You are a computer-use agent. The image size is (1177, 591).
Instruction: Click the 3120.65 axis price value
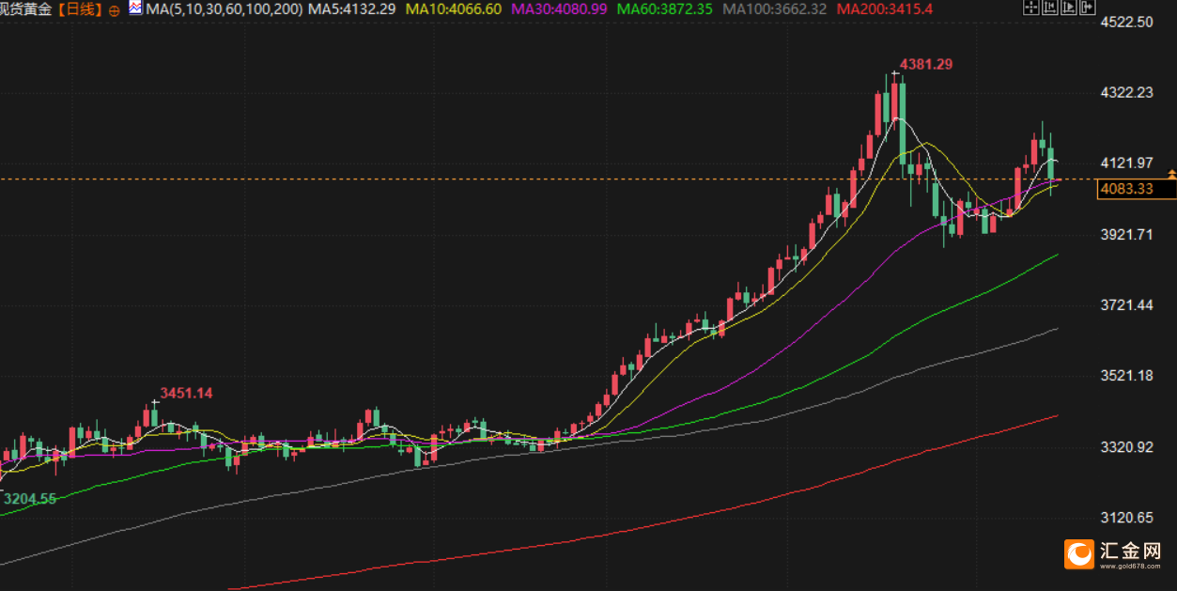[x=1126, y=518]
